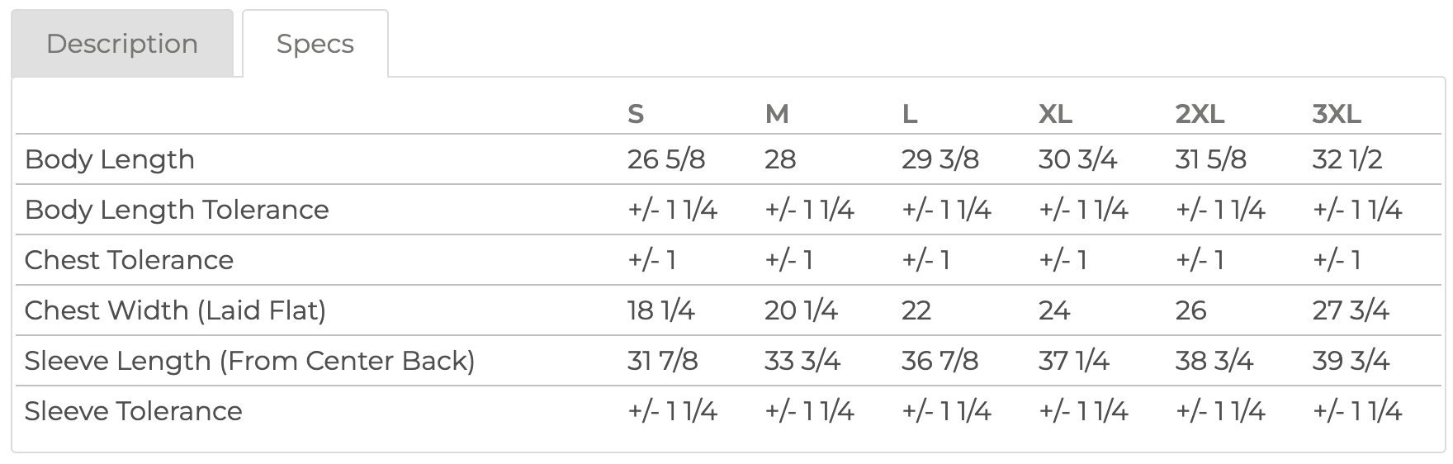Click the 3XL size column header
Screen dimensions: 1453x464
1337,114
